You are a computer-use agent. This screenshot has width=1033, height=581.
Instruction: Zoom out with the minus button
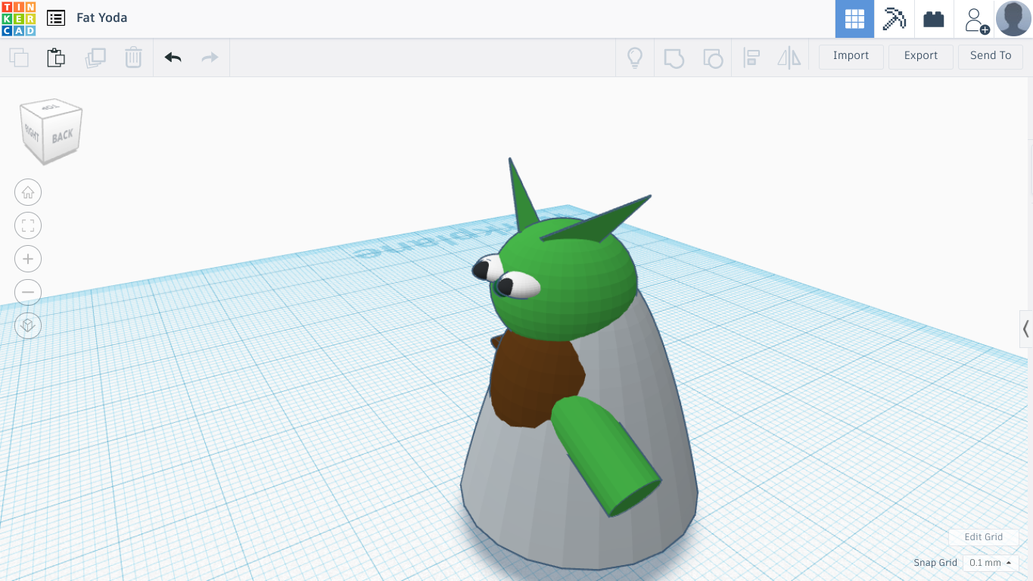pos(28,292)
